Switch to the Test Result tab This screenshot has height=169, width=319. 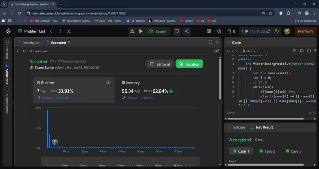(x=261, y=127)
